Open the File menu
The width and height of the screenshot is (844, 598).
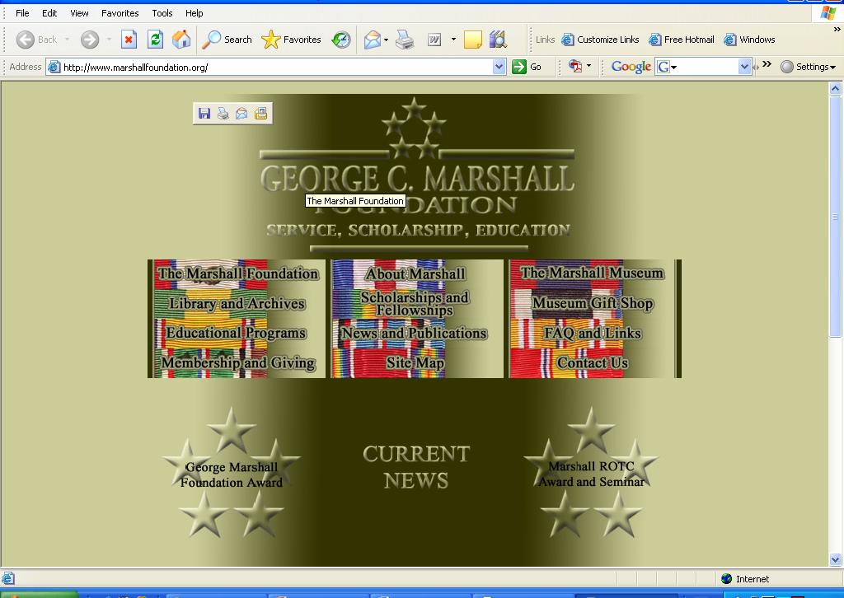[x=22, y=13]
